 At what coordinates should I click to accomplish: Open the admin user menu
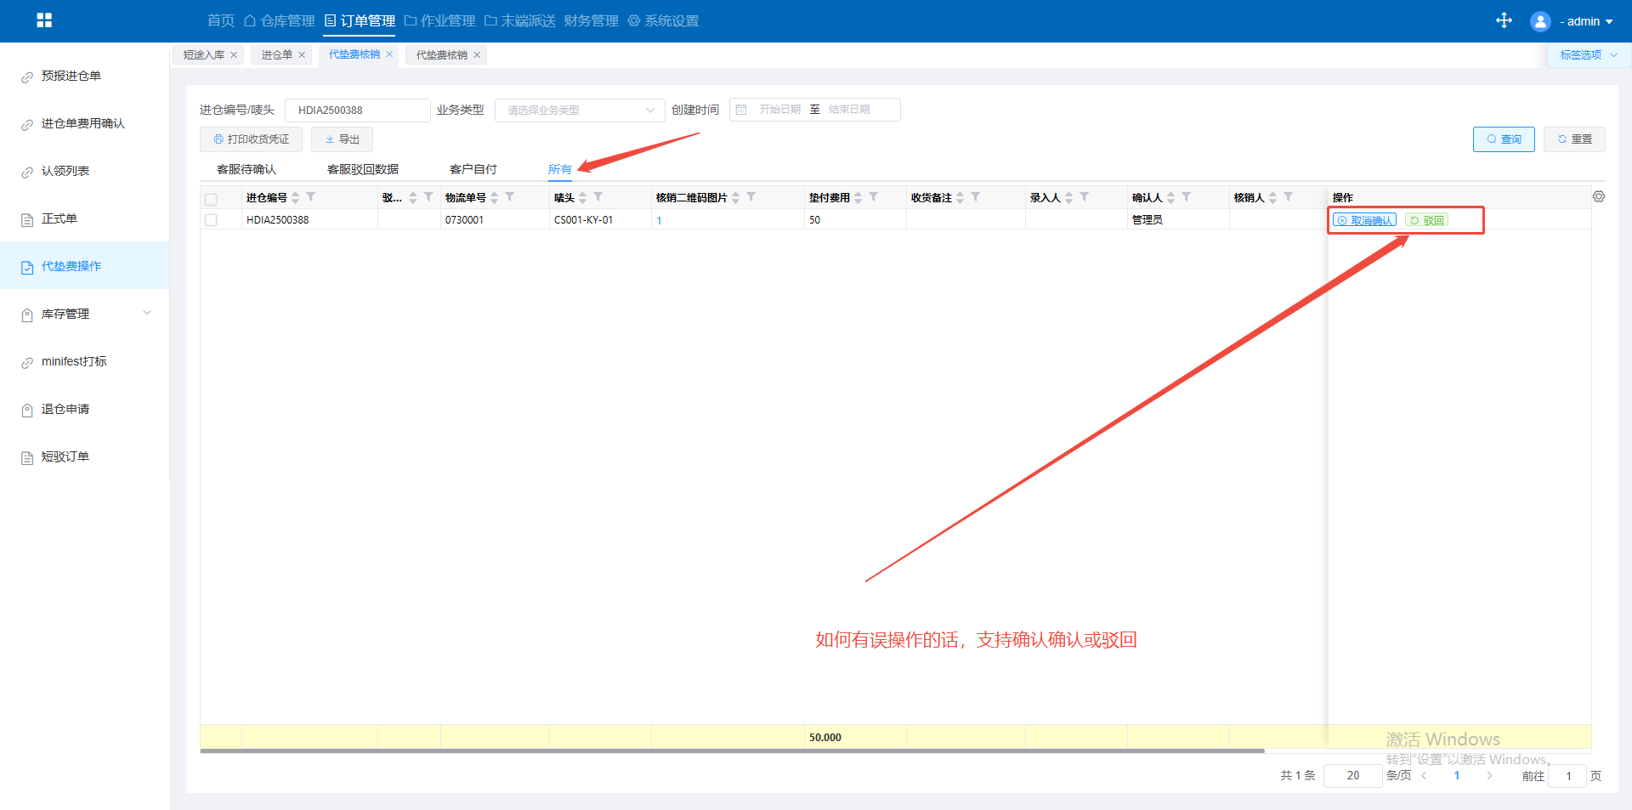coord(1572,21)
